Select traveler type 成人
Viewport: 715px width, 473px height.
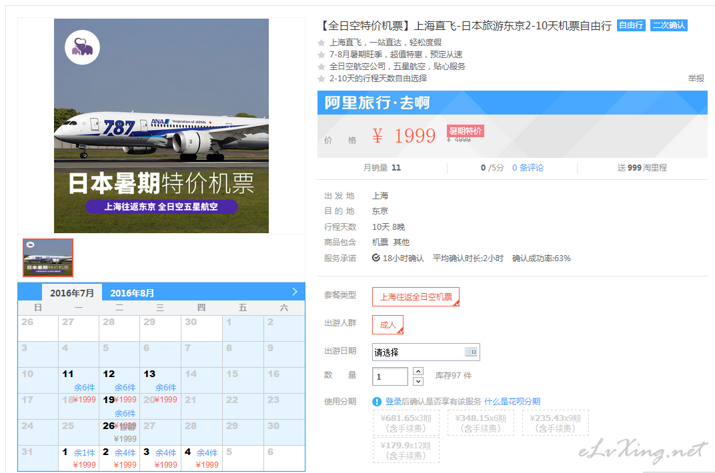388,324
